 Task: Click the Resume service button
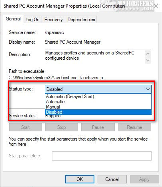coord(135,127)
